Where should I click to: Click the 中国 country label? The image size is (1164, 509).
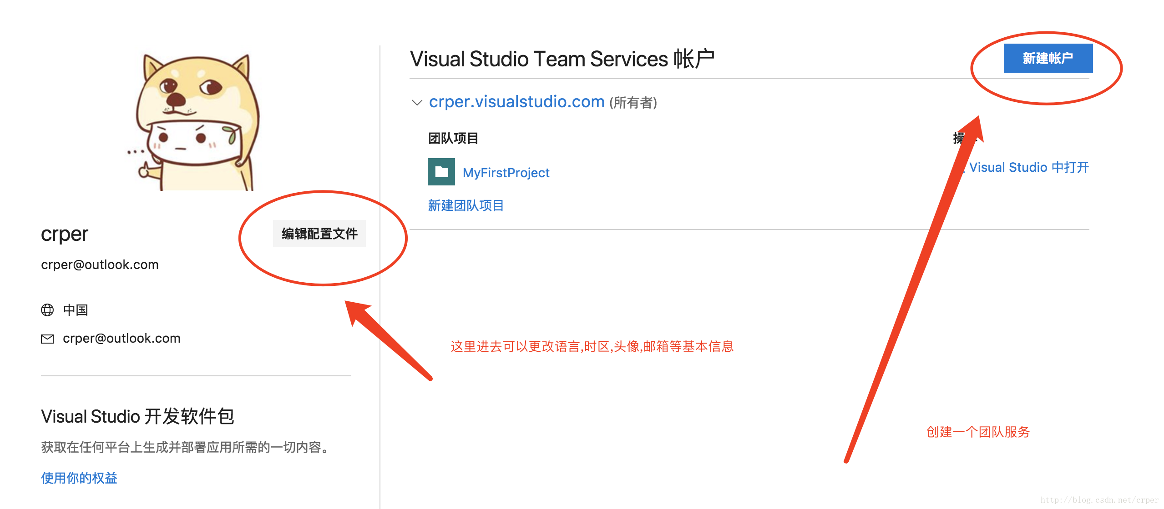pos(76,310)
